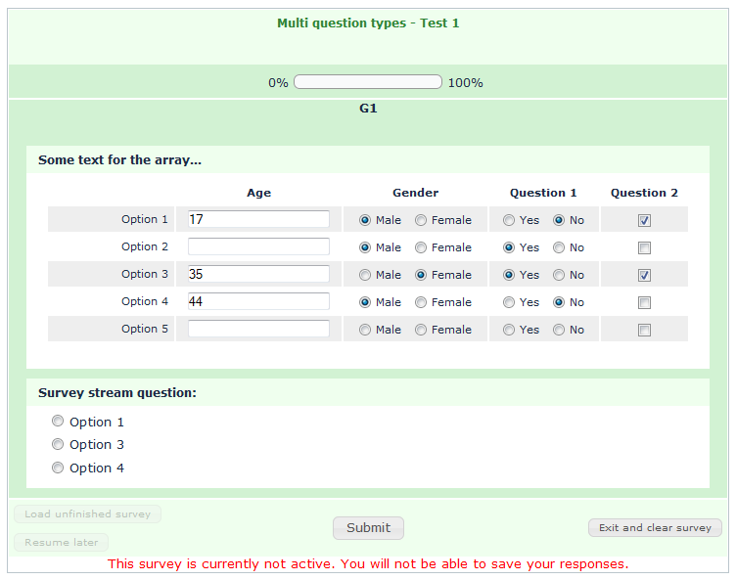Focus the Option 1 Age field containing 17
This screenshot has width=736, height=580.
[x=258, y=219]
